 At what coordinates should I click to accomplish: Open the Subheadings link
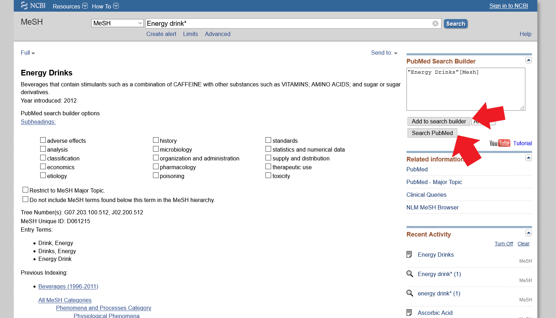(x=38, y=122)
